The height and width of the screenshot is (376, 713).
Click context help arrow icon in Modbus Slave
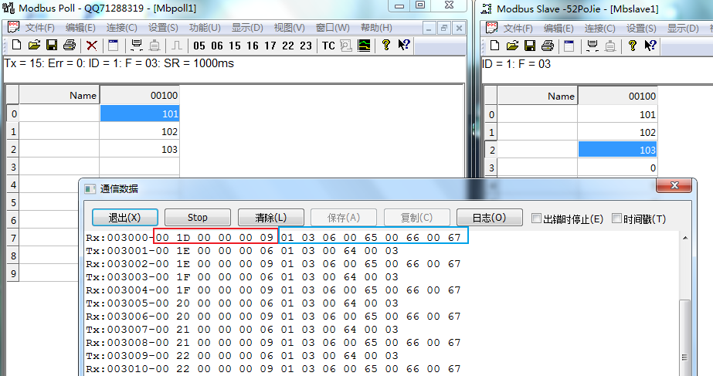pyautogui.click(x=650, y=45)
